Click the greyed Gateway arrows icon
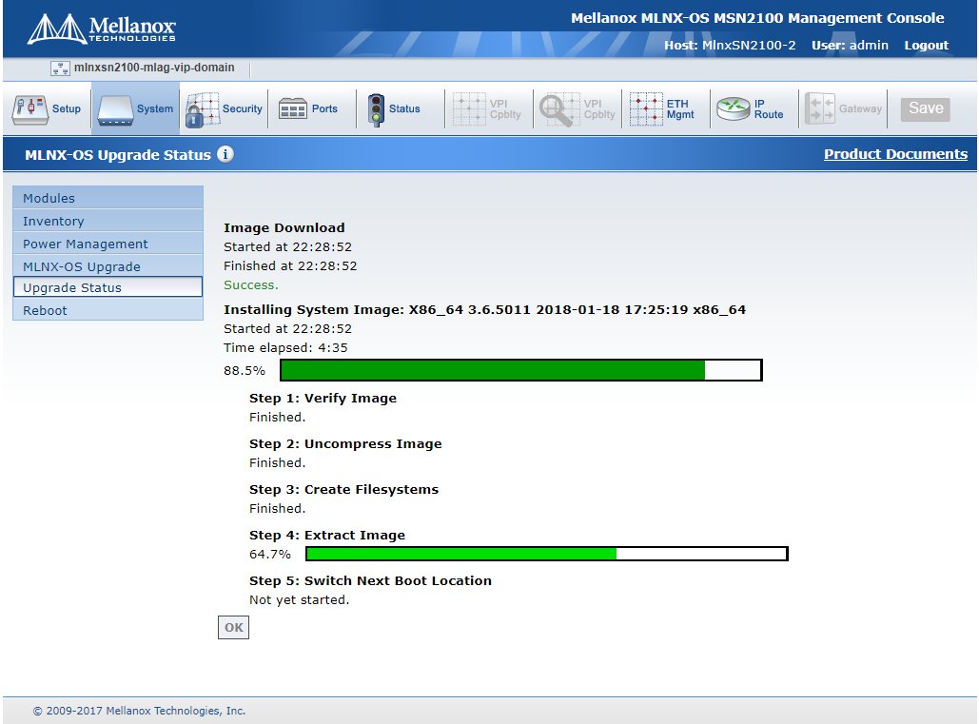This screenshot has height=724, width=979. [820, 109]
